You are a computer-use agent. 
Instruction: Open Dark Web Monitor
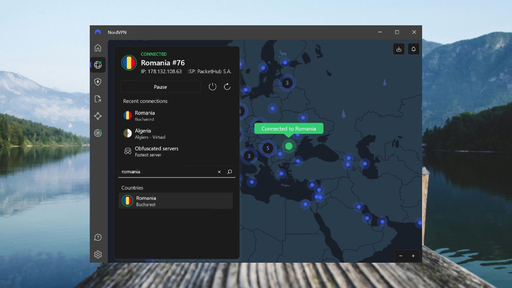(x=98, y=133)
